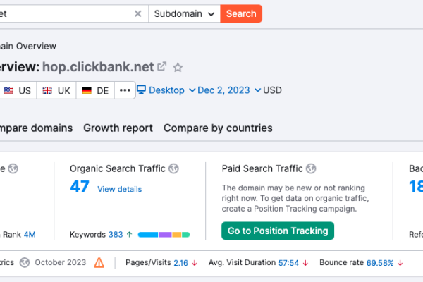423x282 pixels.
Task: Click the Avg. Visit Duration value 57:54
Action: [288, 263]
